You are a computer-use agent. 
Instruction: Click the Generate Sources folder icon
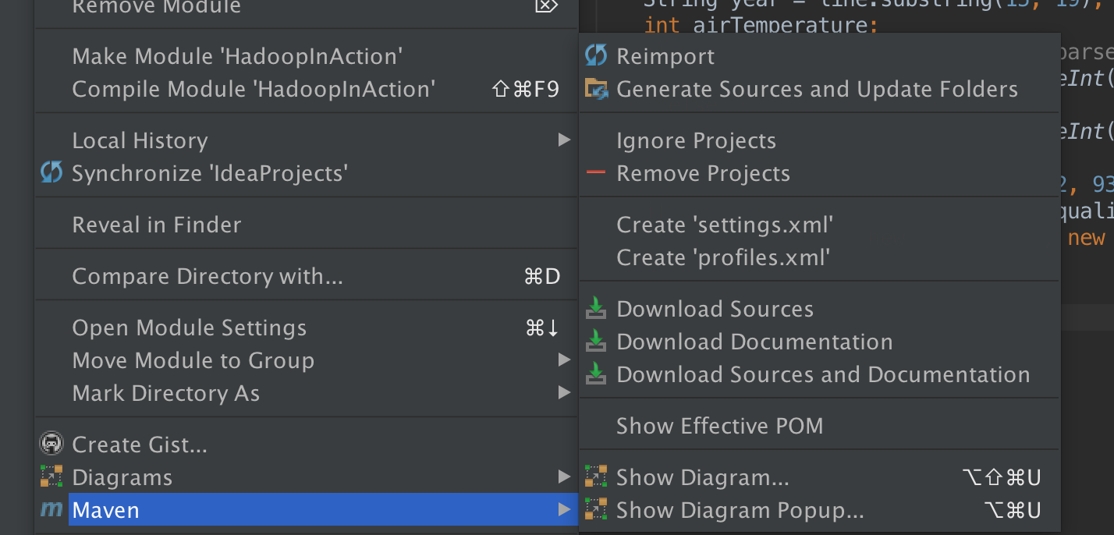coord(596,89)
